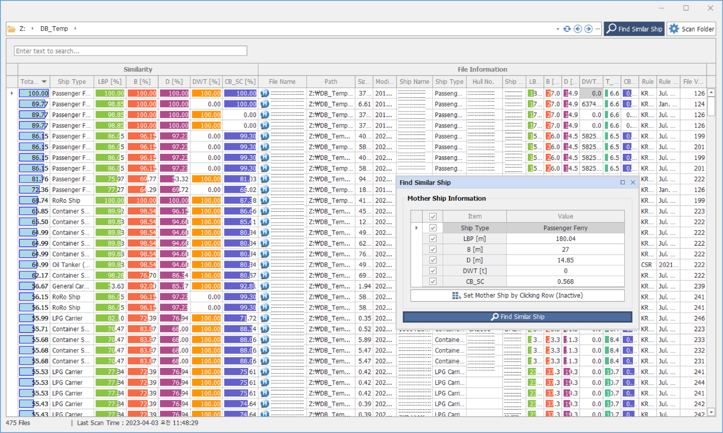
Task: Sort by the LBP [%] column header
Action: click(x=110, y=82)
